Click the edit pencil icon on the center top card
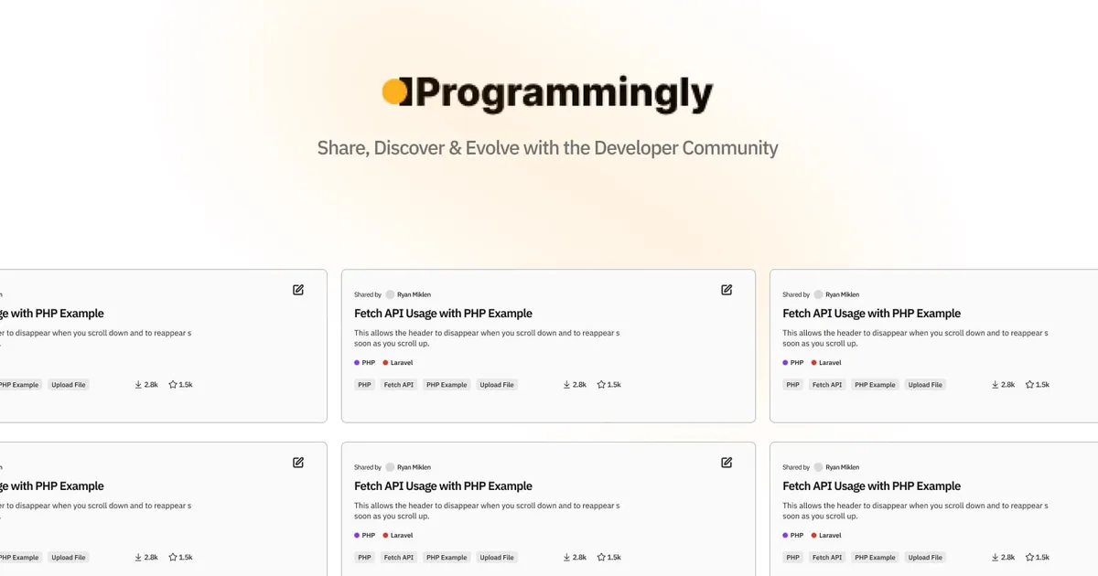Screen dimensions: 1098x576 pos(726,289)
